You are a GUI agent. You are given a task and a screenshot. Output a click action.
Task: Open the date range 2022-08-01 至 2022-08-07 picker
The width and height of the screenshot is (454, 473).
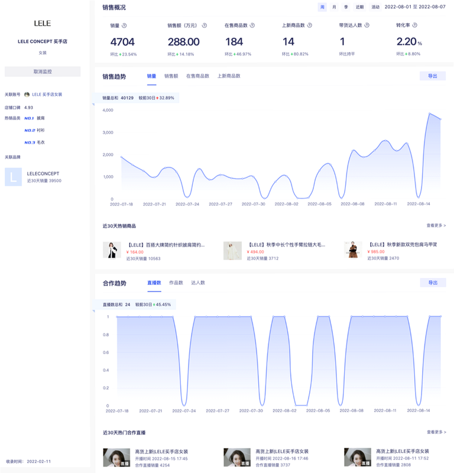415,7
